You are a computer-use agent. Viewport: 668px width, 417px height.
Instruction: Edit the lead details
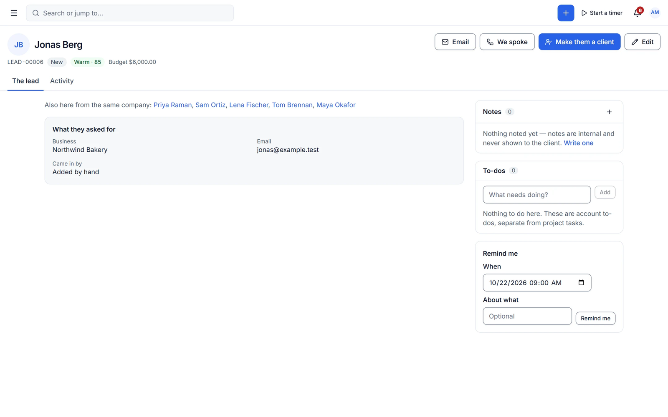(642, 42)
